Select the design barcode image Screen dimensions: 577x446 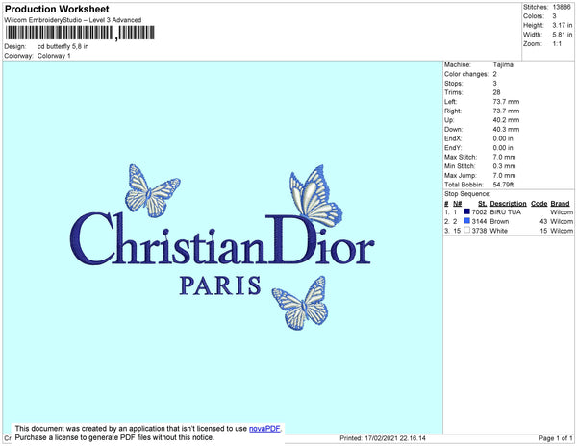(80, 33)
